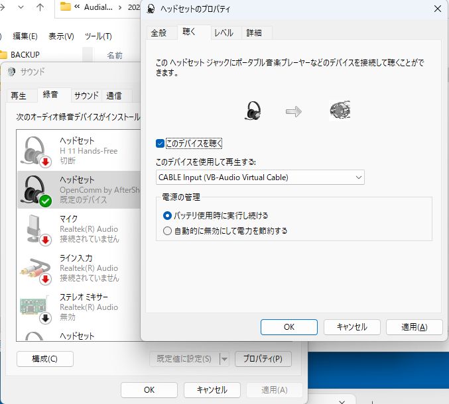Click the H 11 Hands-Free headset device icon

click(36, 151)
